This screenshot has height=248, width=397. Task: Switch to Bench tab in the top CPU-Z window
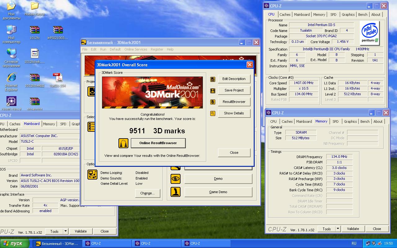(363, 15)
